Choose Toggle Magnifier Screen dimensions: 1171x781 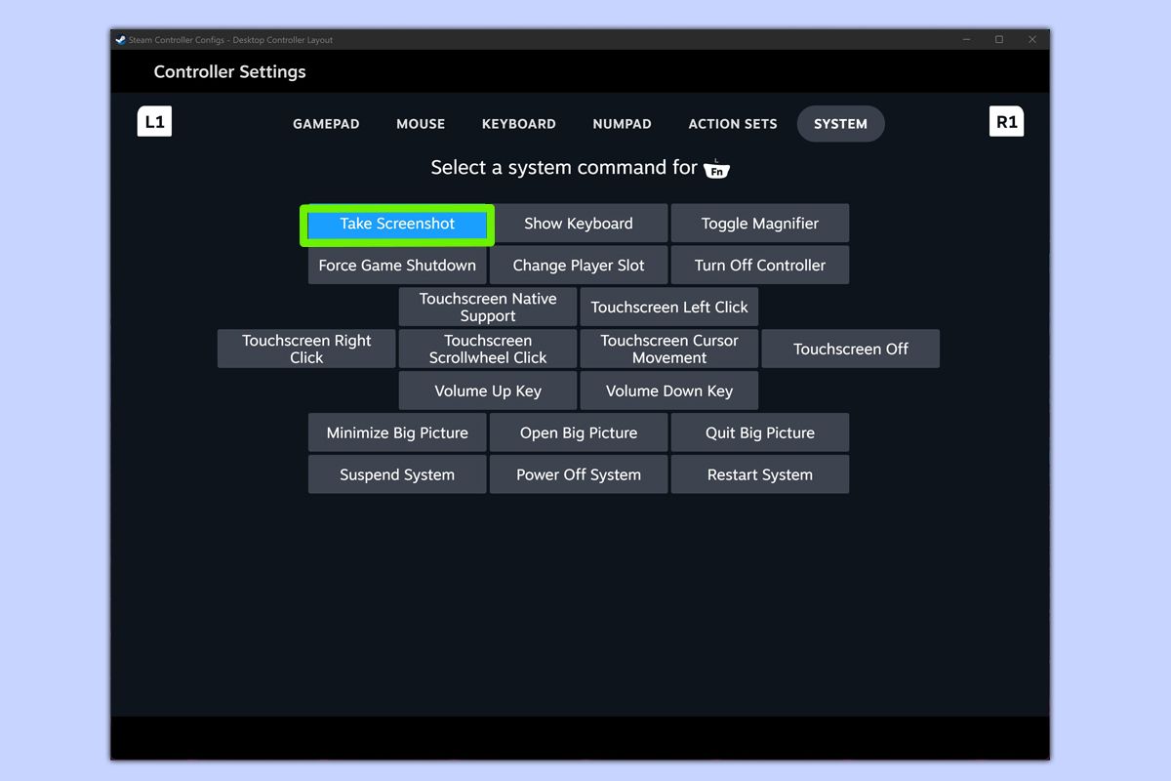coord(759,223)
